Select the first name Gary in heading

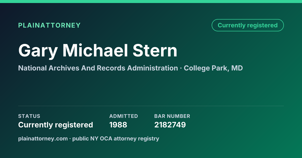point(38,51)
